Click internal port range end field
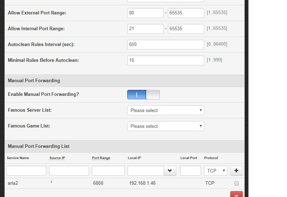 (x=186, y=28)
